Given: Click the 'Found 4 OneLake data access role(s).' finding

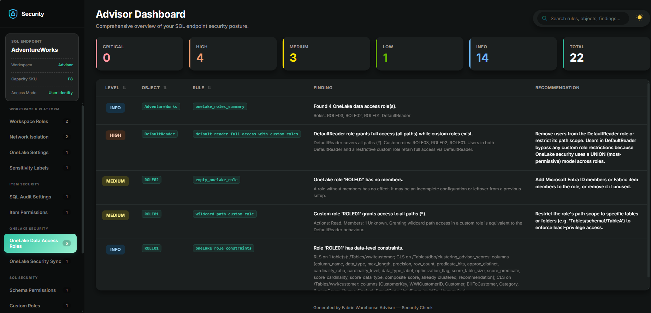Looking at the screenshot, I should coord(355,106).
